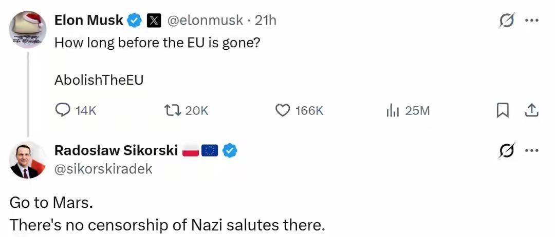
Task: Open Radosław Sikorski's profile picture
Action: click(x=28, y=160)
